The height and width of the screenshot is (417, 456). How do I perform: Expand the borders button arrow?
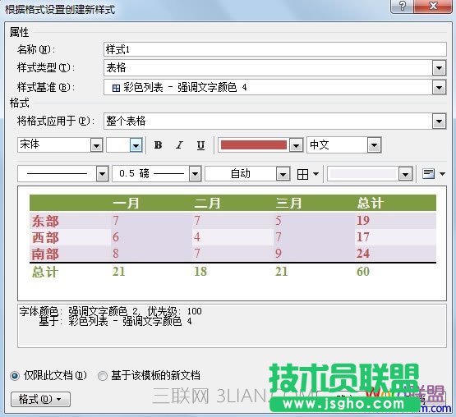point(316,174)
